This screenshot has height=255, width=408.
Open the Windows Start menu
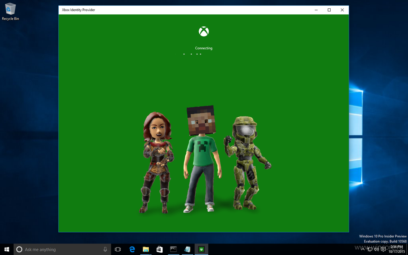pyautogui.click(x=7, y=249)
